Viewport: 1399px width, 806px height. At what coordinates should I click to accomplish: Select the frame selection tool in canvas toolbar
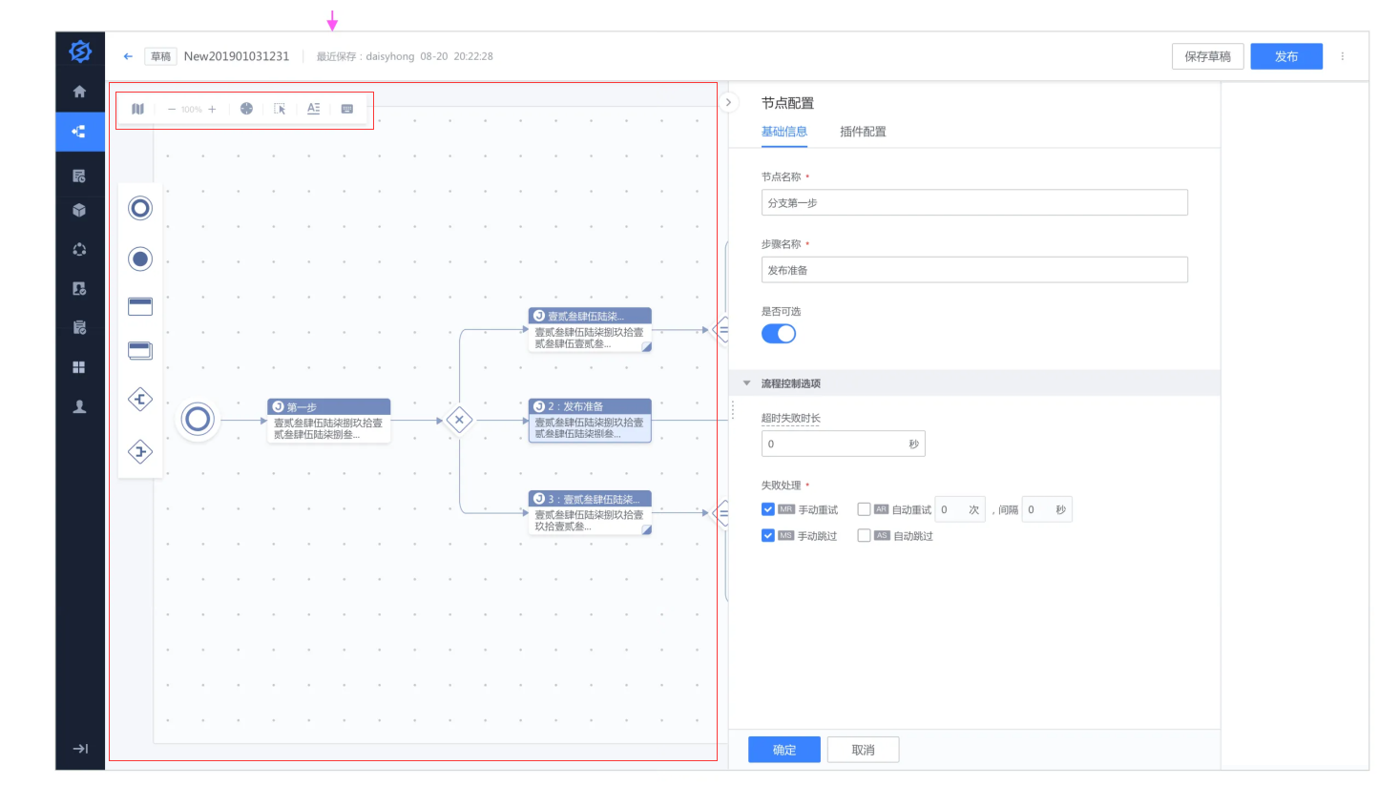pos(280,109)
